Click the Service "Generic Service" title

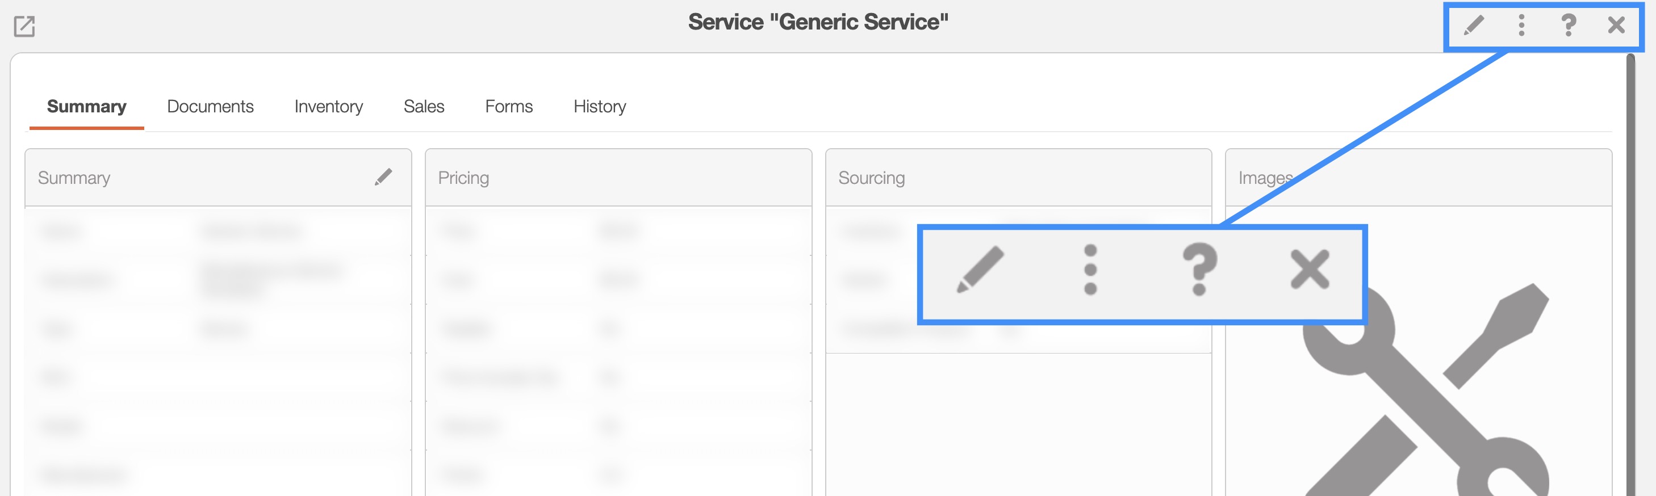click(818, 23)
